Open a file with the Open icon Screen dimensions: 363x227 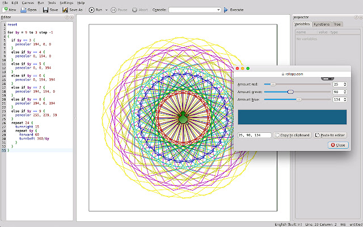(x=23, y=10)
